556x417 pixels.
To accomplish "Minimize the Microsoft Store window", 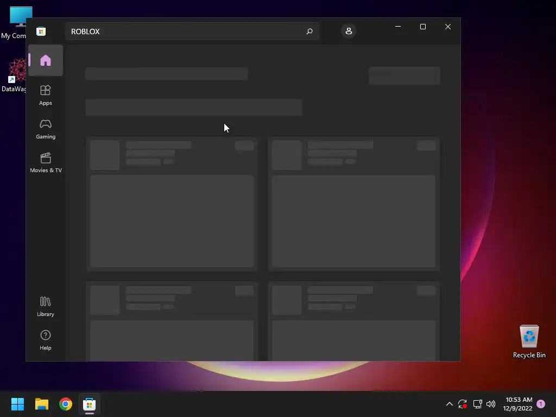I will coord(398,27).
